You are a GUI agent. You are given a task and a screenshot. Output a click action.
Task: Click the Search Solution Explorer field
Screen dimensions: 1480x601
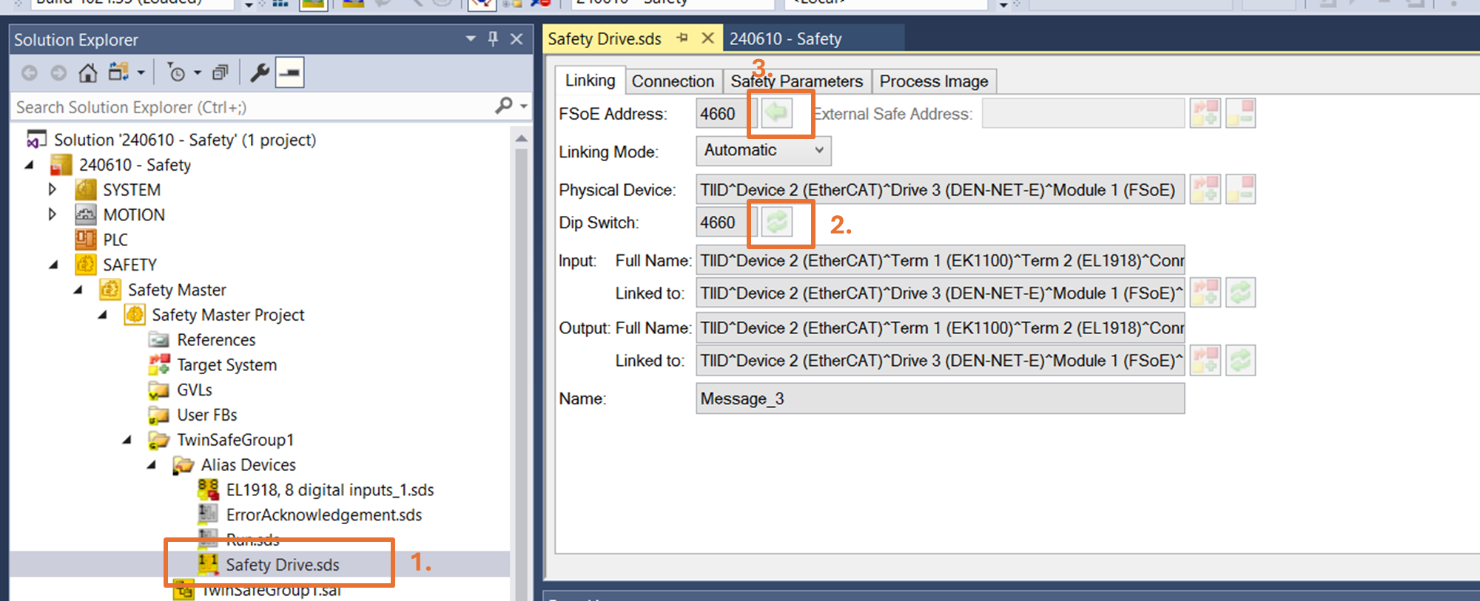coord(252,107)
